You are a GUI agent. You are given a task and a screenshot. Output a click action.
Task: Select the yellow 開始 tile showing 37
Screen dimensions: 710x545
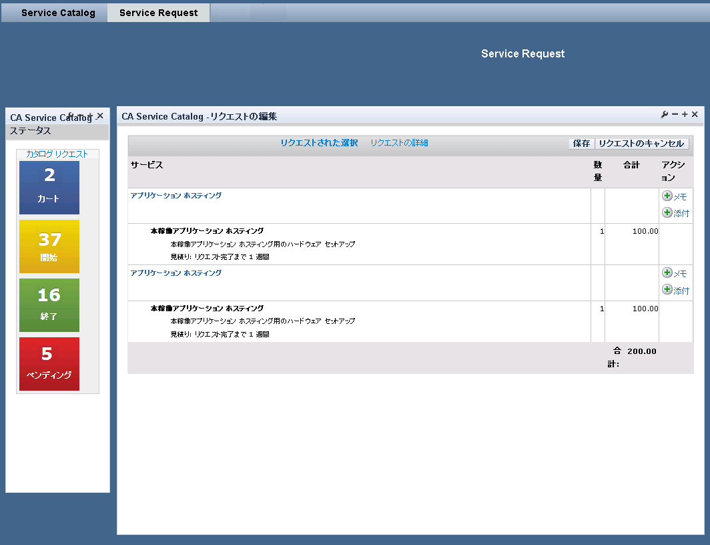49,246
